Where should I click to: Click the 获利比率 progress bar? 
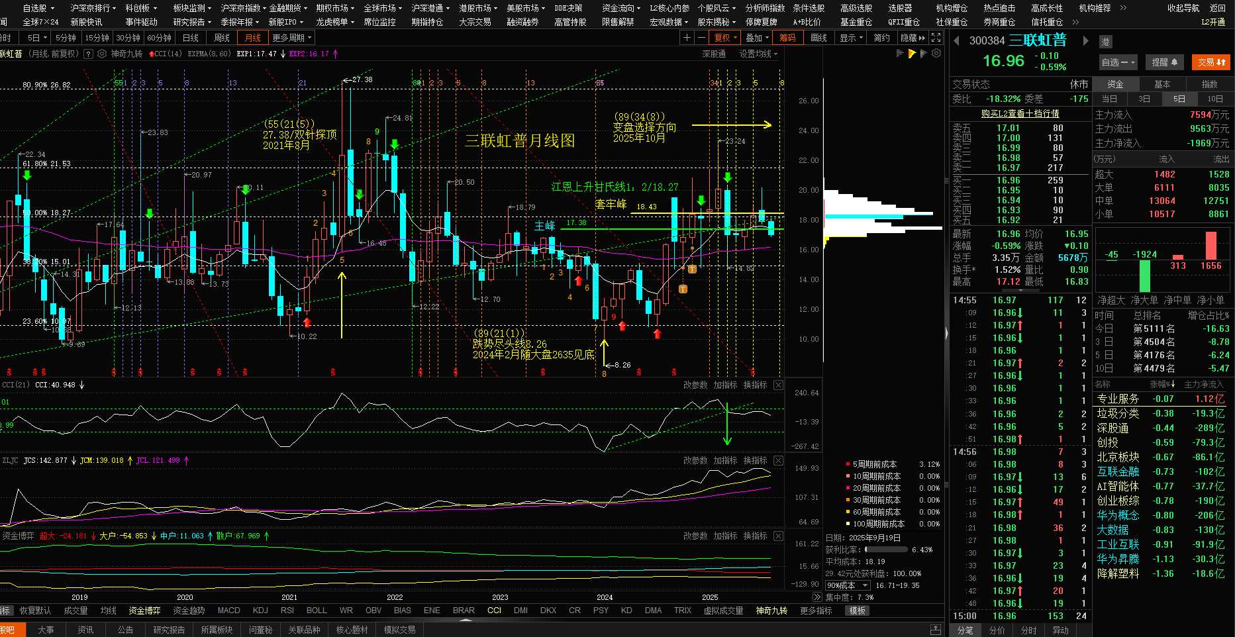pyautogui.click(x=886, y=550)
